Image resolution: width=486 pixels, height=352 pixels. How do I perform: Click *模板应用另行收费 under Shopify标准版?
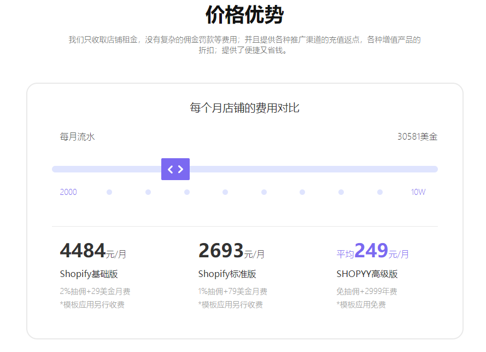pyautogui.click(x=231, y=305)
